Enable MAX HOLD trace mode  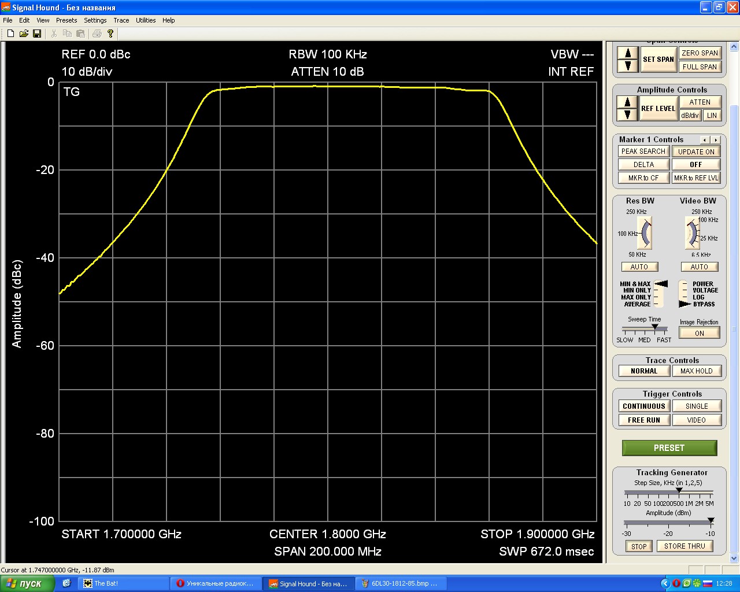point(697,371)
